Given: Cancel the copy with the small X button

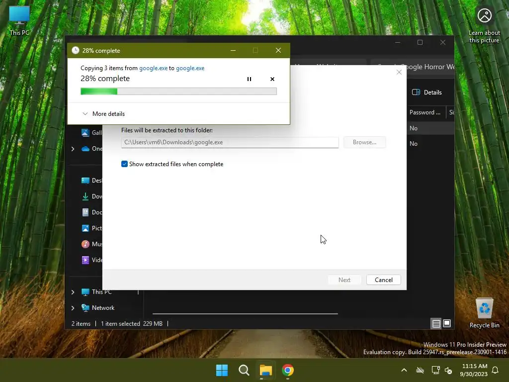Looking at the screenshot, I should (272, 79).
